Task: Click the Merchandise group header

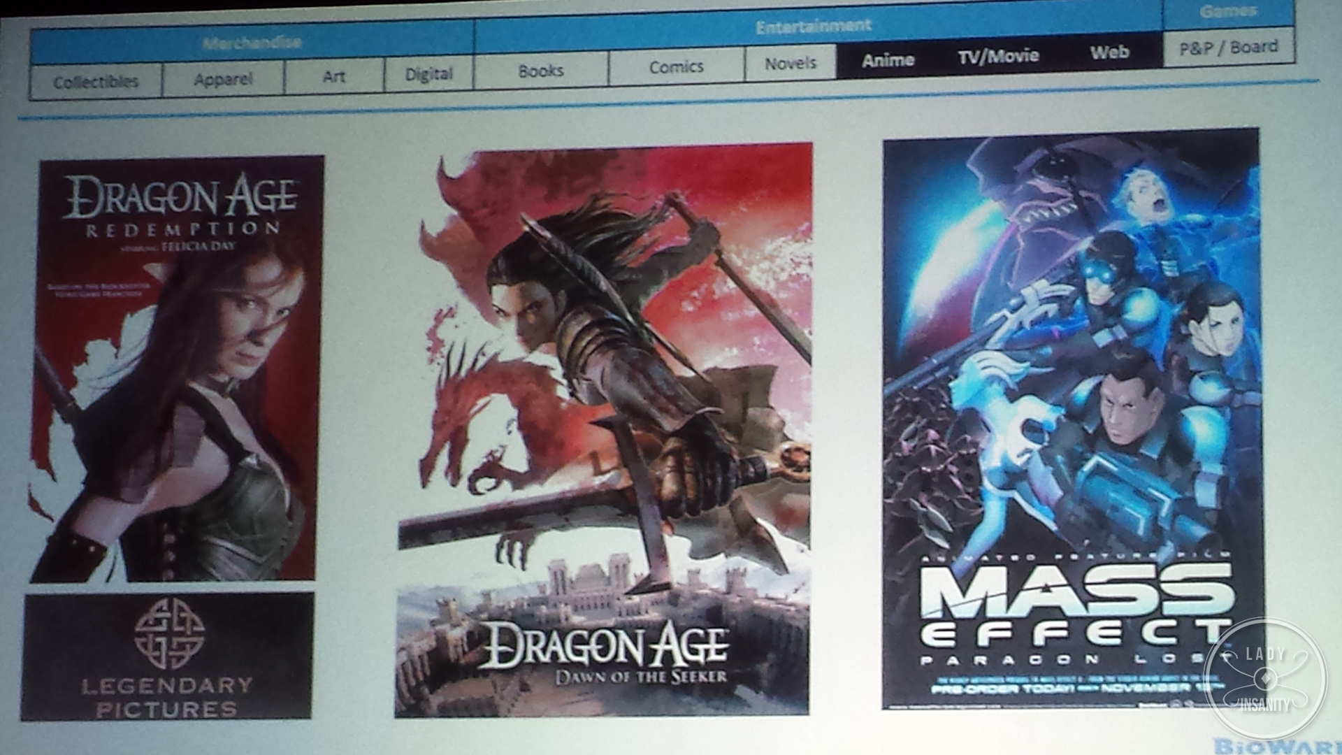Action: [252, 43]
